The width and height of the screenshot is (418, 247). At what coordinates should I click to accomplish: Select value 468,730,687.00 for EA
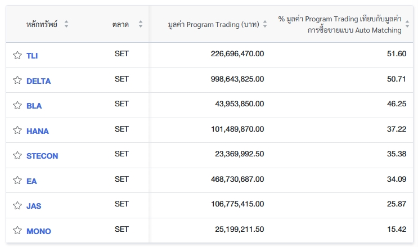pos(237,179)
